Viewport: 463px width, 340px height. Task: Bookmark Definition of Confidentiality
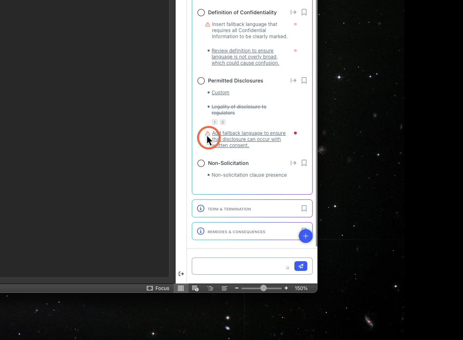click(304, 12)
